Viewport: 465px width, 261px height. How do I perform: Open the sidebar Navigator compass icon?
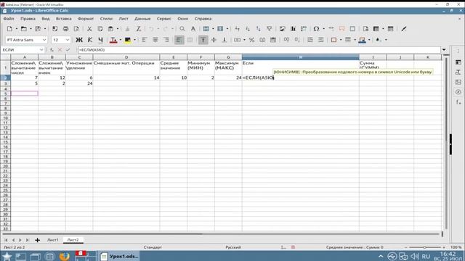coord(458,92)
